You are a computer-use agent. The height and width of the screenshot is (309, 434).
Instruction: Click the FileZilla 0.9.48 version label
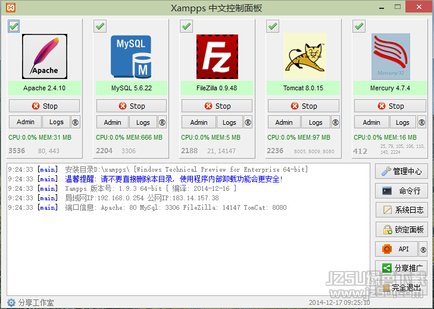click(217, 88)
